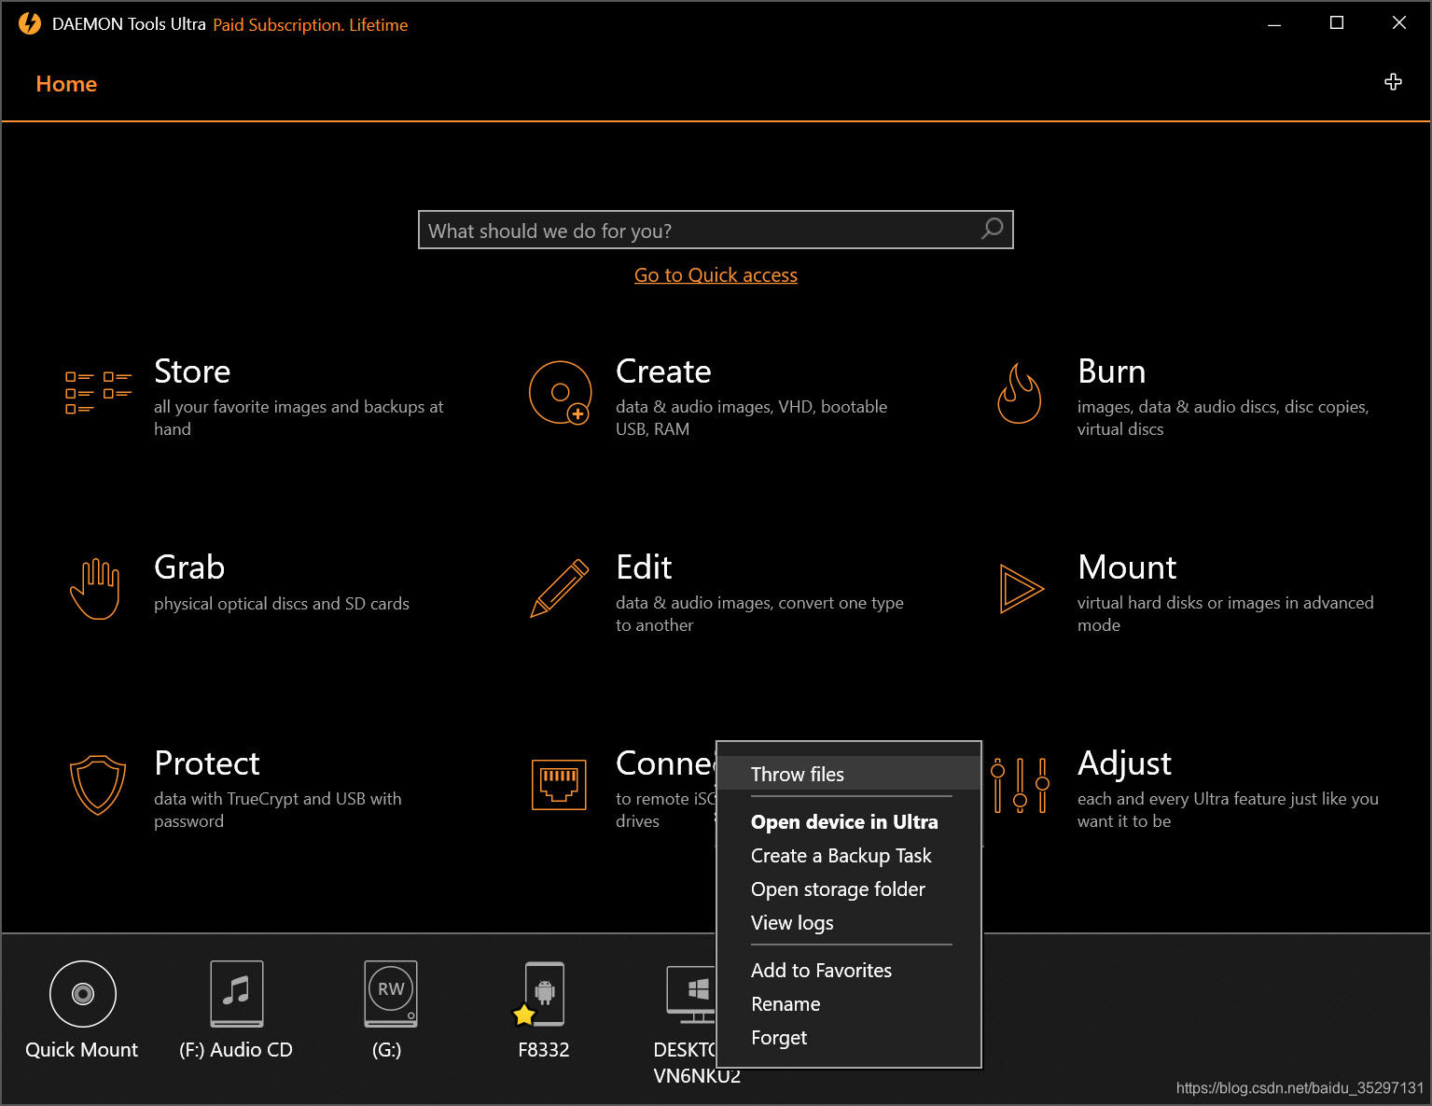Viewport: 1432px width, 1106px height.
Task: Minimize the DAEMON Tools Ultra window
Action: pos(1274,23)
